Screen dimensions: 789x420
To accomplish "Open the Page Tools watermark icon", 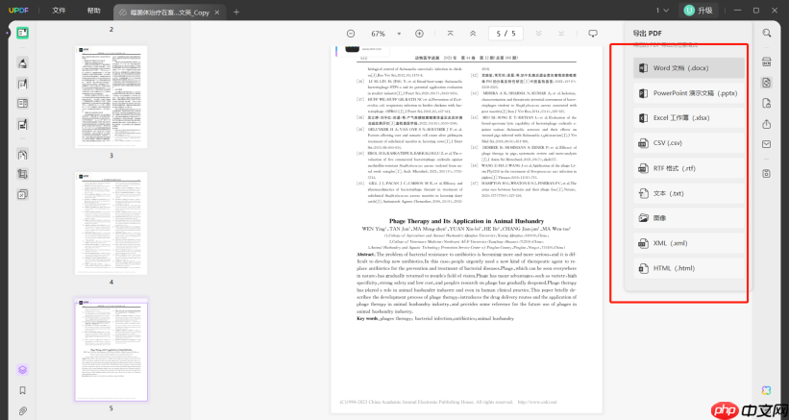I will 22,194.
